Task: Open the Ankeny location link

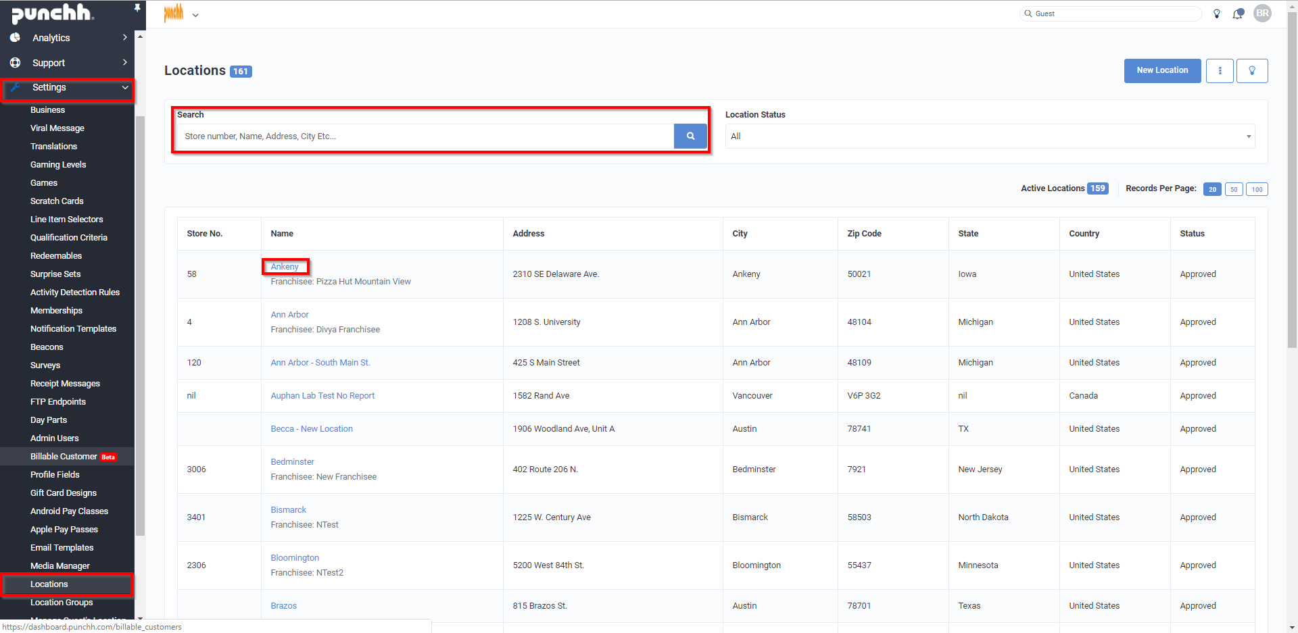Action: point(285,267)
